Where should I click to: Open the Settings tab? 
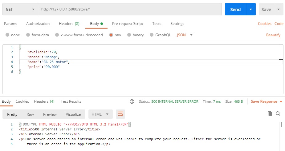[177, 24]
